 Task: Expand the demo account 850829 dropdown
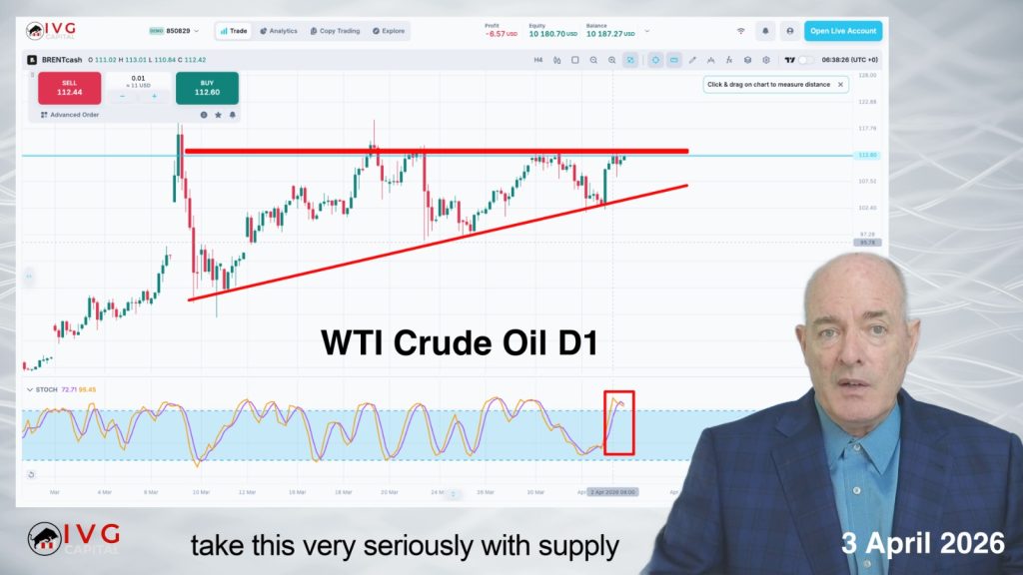point(174,31)
